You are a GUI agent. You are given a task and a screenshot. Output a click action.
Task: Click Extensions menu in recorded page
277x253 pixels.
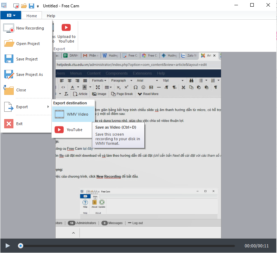[142, 73]
